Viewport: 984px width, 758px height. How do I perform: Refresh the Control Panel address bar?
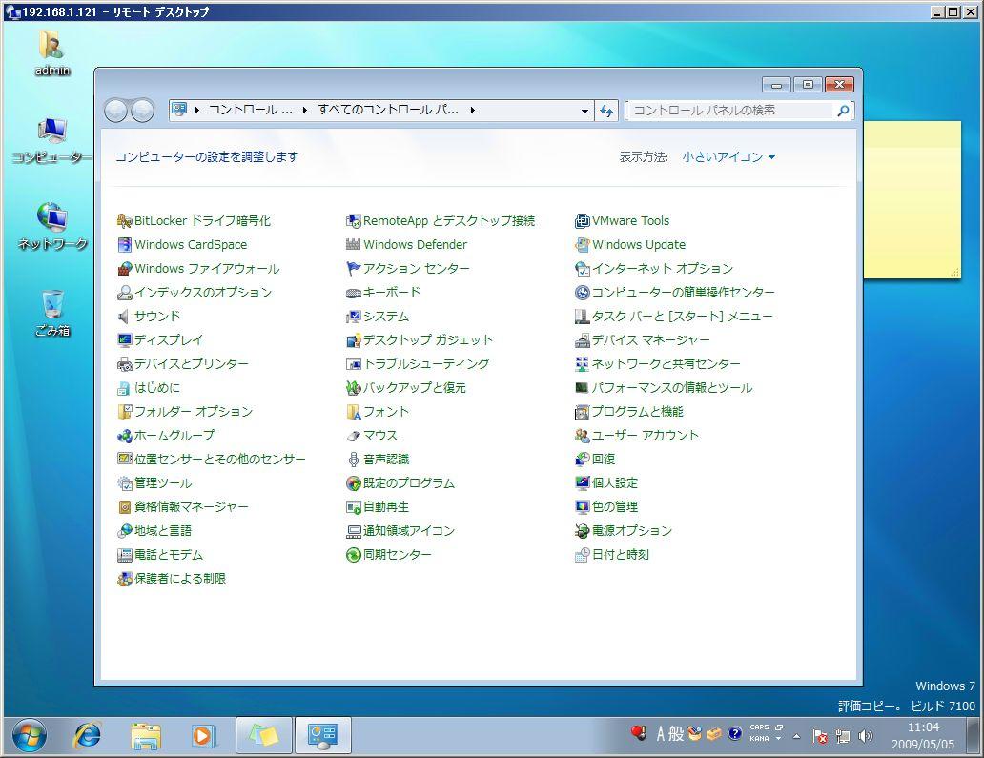click(606, 111)
